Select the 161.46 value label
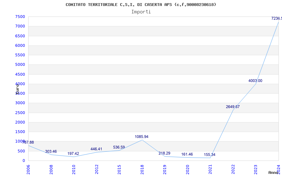The height and width of the screenshot is (176, 282). (187, 154)
